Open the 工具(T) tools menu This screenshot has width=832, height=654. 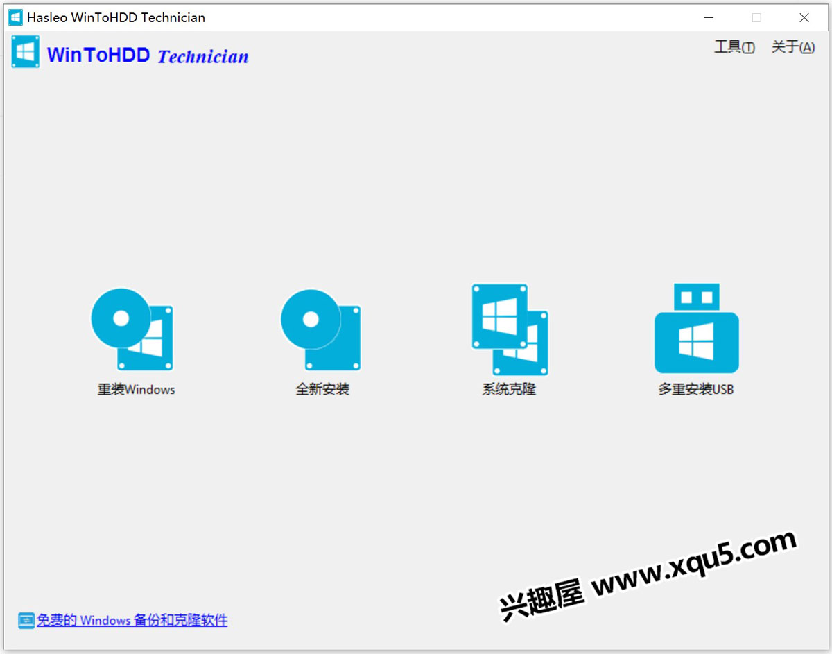click(x=734, y=47)
